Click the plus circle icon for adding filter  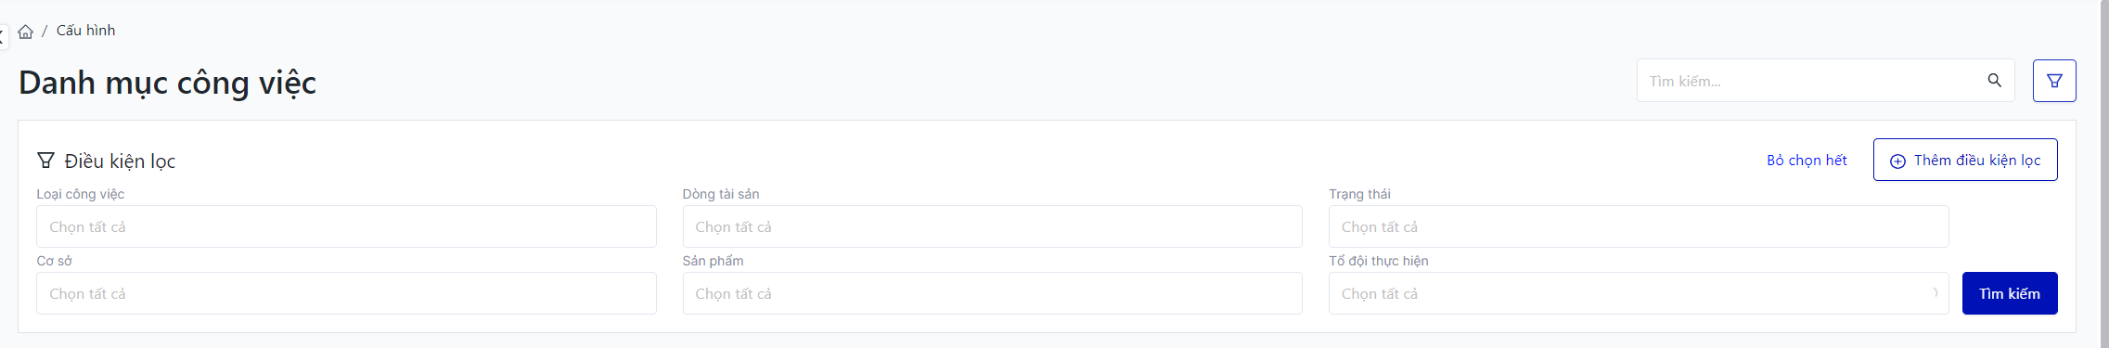[x=1897, y=161]
